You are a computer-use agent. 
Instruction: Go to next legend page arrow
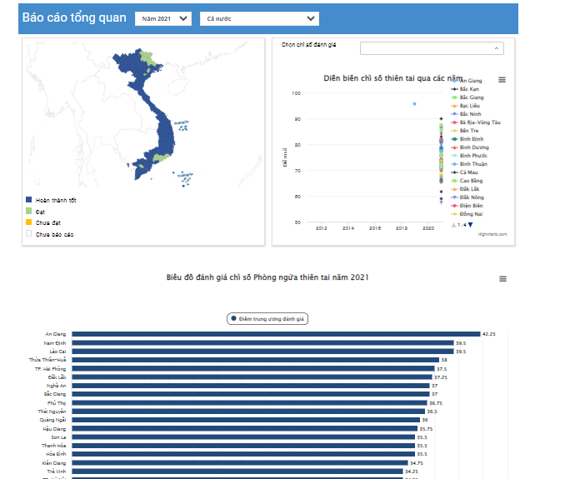[470, 225]
